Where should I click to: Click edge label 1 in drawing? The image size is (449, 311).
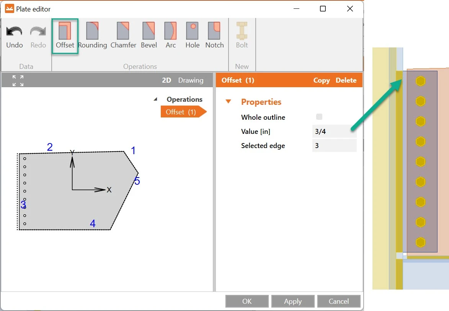coord(133,150)
